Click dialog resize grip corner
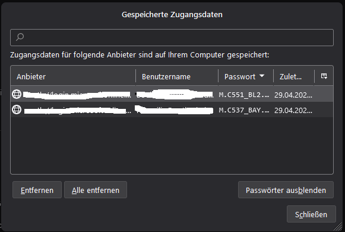 pos(338,227)
